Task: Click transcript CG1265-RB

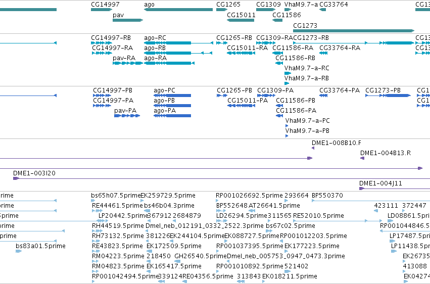Action: pos(234,37)
